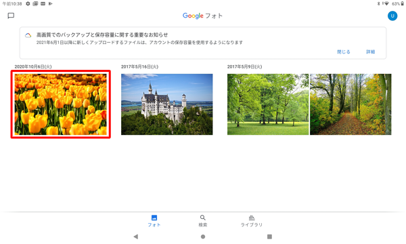Viewport: 406px width, 244px height.
Task: Tap the Android home navigation button
Action: click(x=203, y=237)
